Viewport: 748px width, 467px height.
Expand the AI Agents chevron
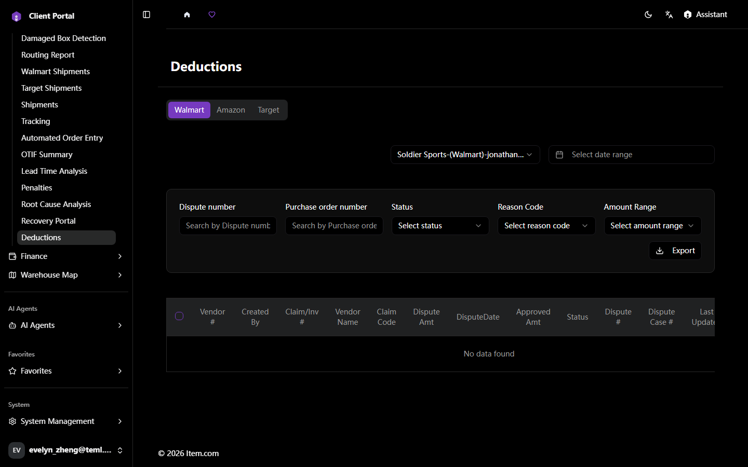pos(120,325)
